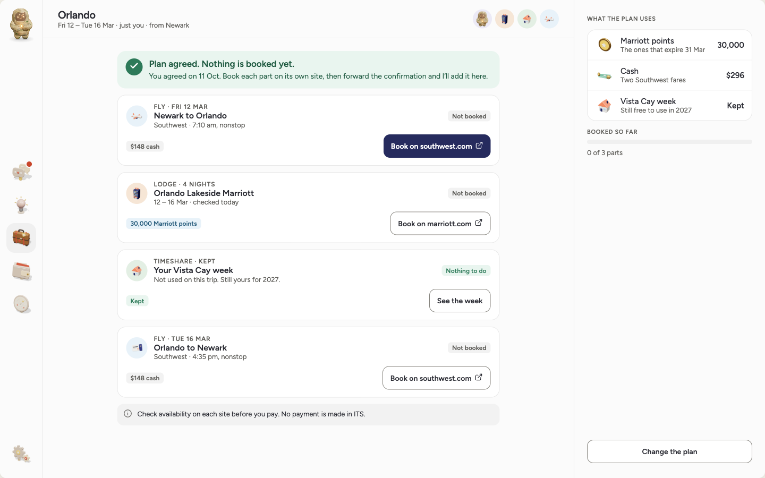The width and height of the screenshot is (765, 478).
Task: Click the Nothing to do badge
Action: pyautogui.click(x=466, y=271)
